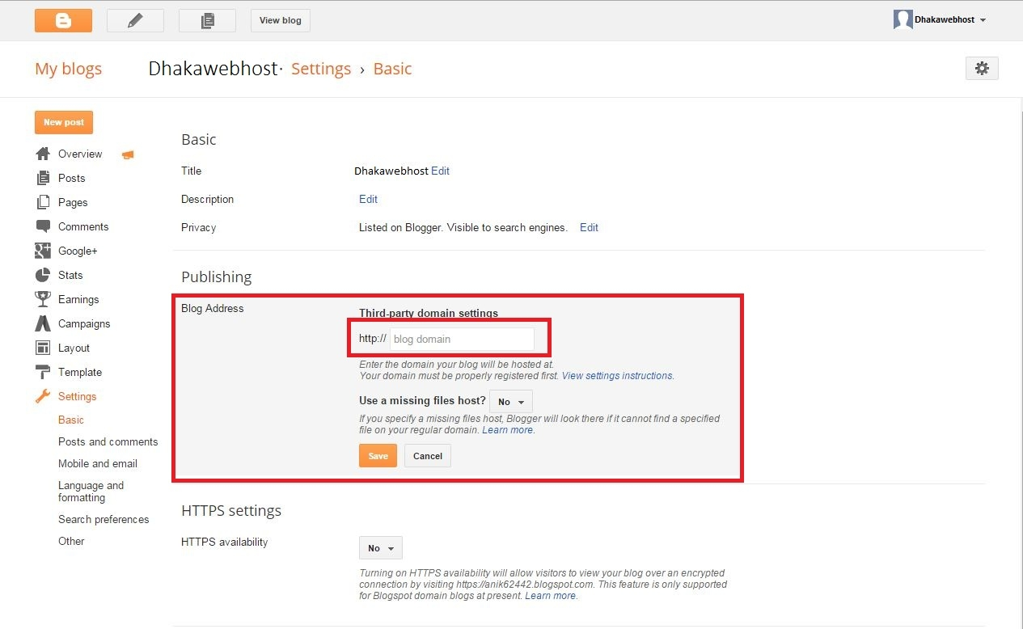
Task: Click the Earnings trophy icon
Action: [x=43, y=299]
